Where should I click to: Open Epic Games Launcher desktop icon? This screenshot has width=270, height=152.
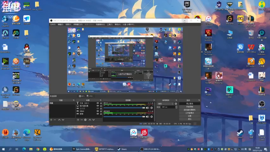click(187, 6)
